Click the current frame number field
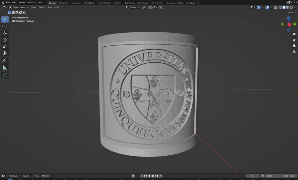This screenshot has width=298, height=180. click(253, 176)
